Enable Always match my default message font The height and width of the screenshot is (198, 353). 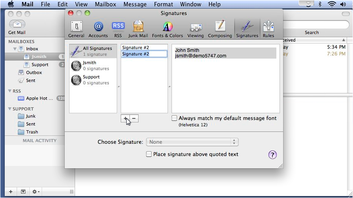tap(174, 118)
